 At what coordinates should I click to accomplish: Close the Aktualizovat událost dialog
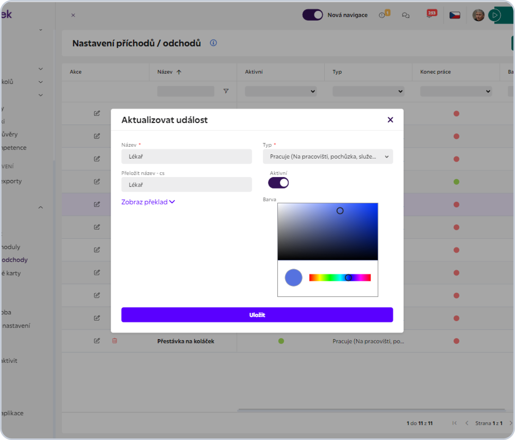390,120
